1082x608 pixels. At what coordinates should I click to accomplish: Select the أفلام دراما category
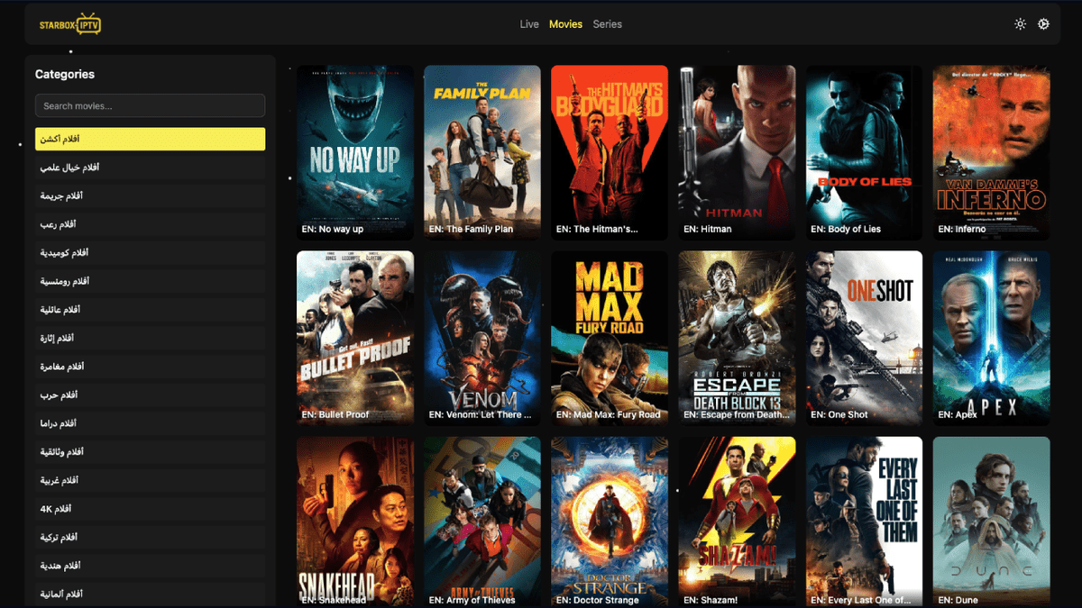tap(150, 423)
